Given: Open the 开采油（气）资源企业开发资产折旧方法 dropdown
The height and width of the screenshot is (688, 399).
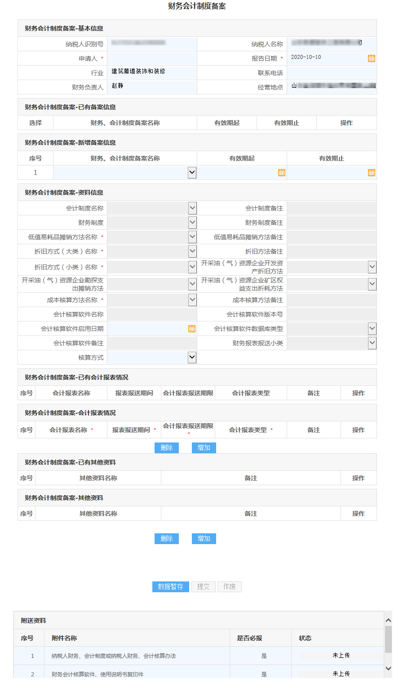Looking at the screenshot, I should [x=372, y=267].
